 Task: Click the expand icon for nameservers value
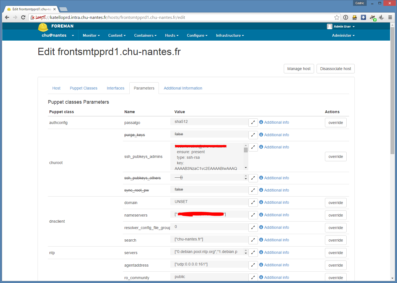[x=253, y=215]
